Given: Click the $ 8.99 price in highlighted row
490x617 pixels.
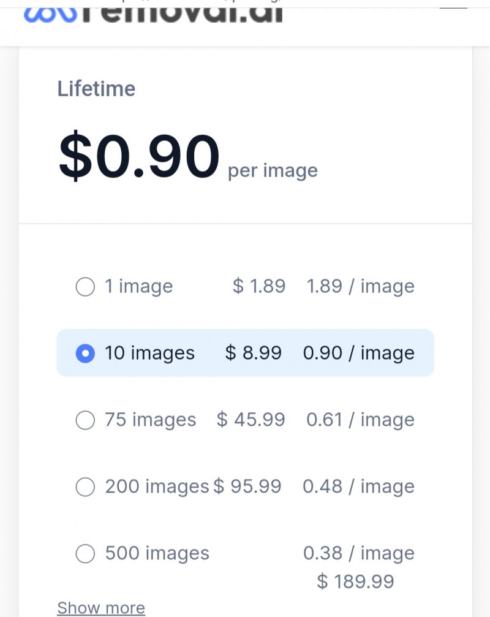Looking at the screenshot, I should tap(253, 352).
